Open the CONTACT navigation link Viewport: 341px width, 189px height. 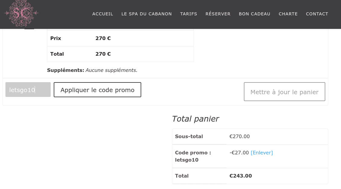click(x=317, y=14)
